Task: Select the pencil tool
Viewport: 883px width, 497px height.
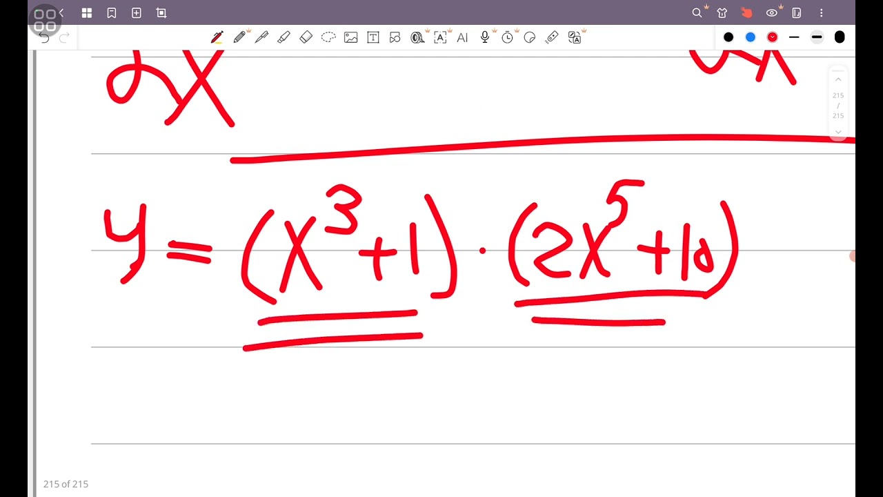Action: tap(240, 37)
